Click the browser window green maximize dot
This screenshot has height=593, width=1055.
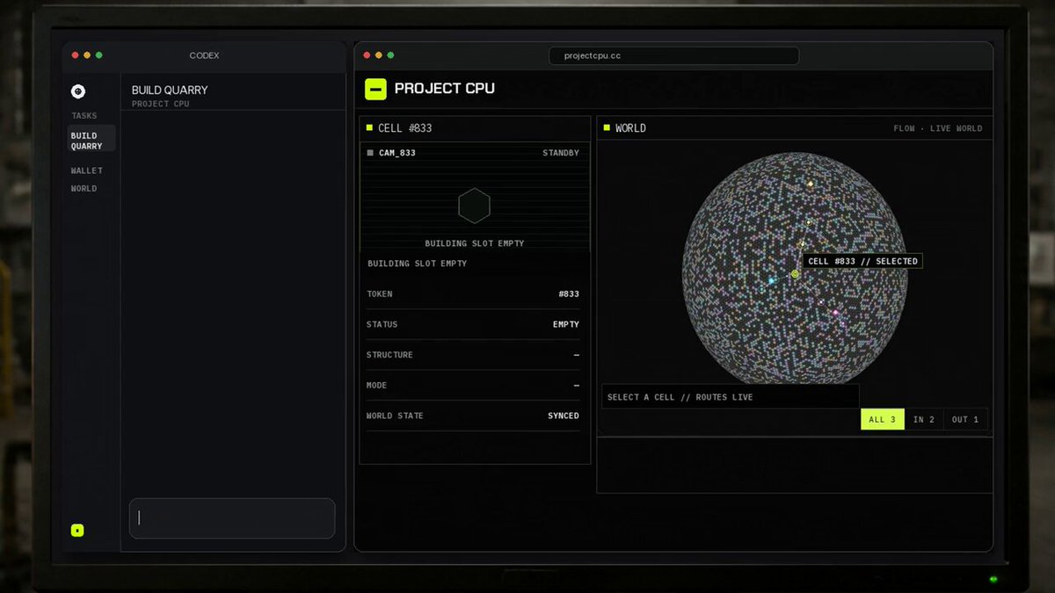tap(390, 55)
